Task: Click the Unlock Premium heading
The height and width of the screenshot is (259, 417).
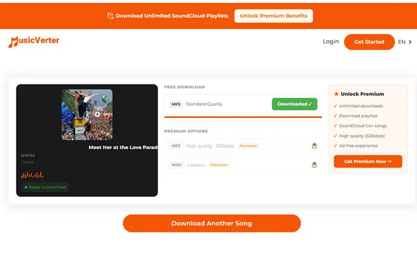Action: pyautogui.click(x=362, y=94)
